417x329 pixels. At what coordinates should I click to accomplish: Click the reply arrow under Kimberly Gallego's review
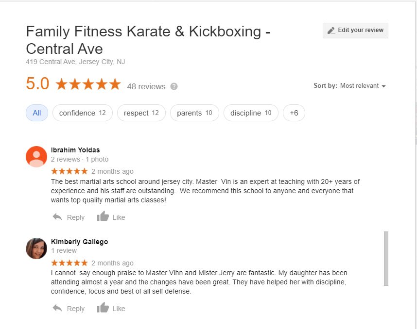[x=57, y=308]
